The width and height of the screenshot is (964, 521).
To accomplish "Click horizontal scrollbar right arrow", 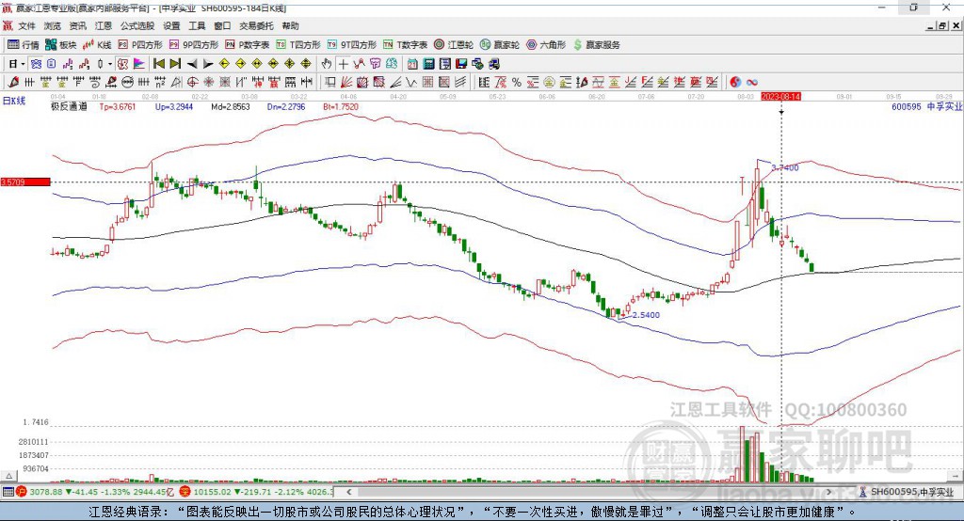I will click(828, 492).
